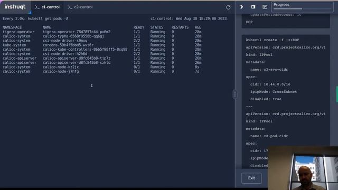The width and height of the screenshot is (338, 190).
Task: Click the tigera-operator-78d7857c44-pv6m2 pod name
Action: coord(77,32)
